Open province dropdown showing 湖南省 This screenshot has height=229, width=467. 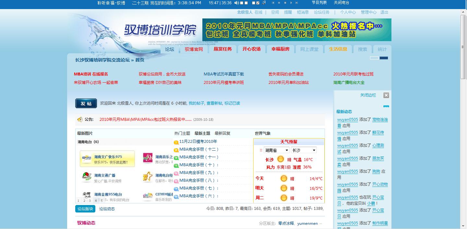tap(276, 150)
